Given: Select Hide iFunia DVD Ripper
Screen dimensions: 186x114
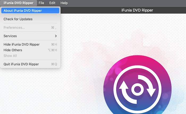Looking at the screenshot, I should tap(22, 44).
